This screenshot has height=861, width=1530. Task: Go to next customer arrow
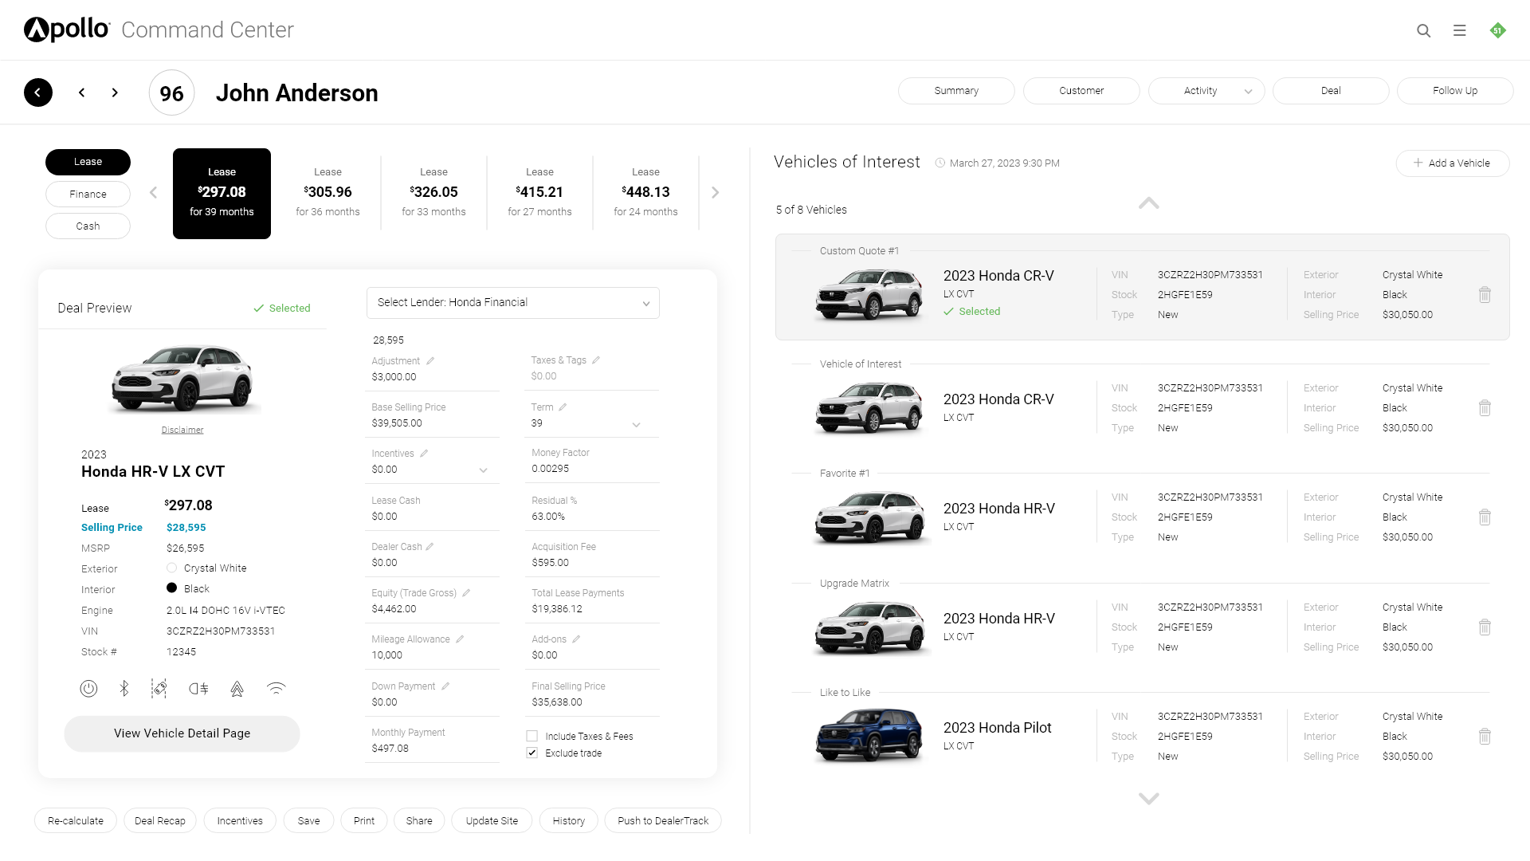[115, 92]
